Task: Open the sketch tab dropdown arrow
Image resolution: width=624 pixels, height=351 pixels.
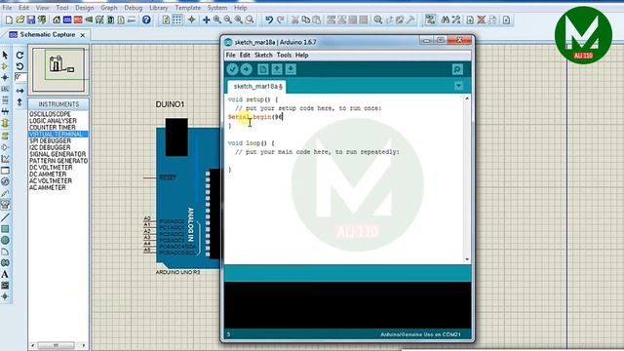Action: [458, 86]
